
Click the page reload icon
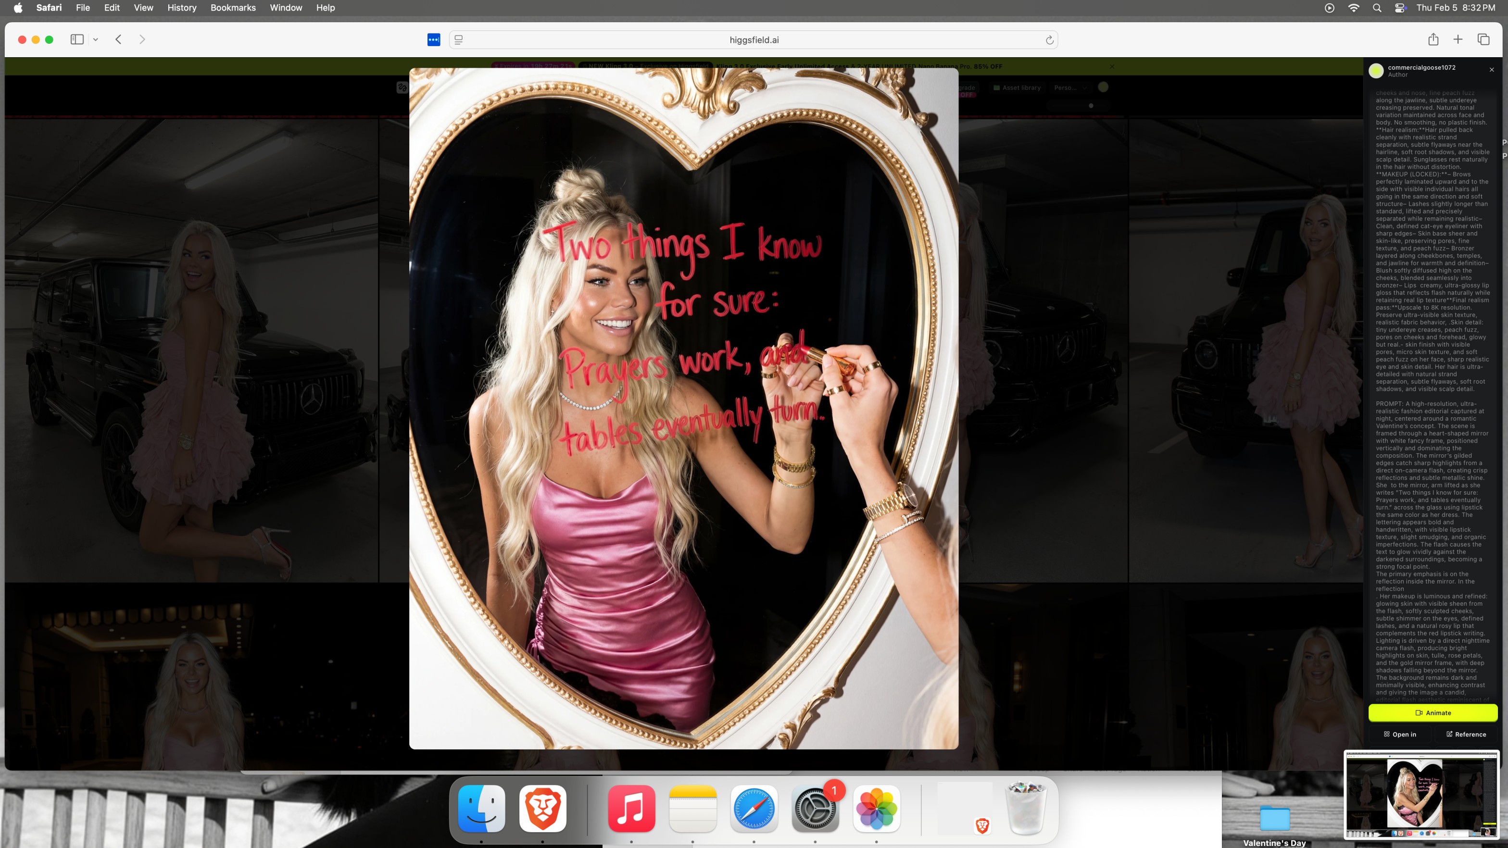1049,40
